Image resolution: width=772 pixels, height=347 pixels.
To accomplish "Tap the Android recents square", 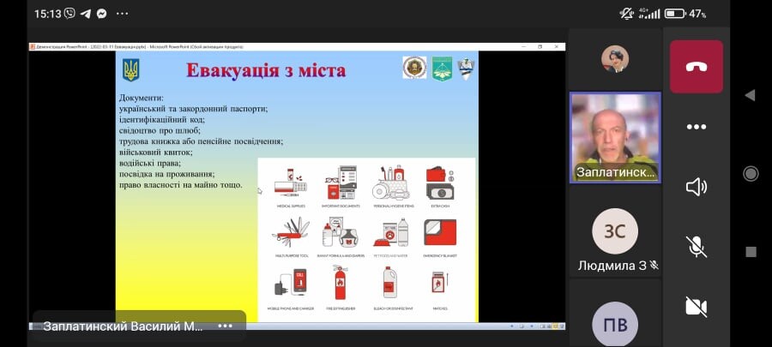I will click(x=751, y=252).
